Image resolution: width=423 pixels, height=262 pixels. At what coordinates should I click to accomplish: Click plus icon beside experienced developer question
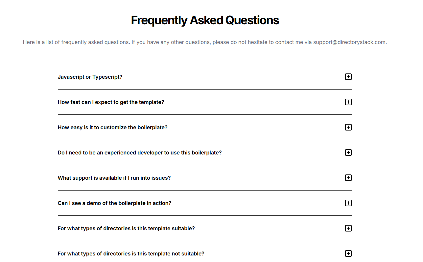pyautogui.click(x=348, y=152)
